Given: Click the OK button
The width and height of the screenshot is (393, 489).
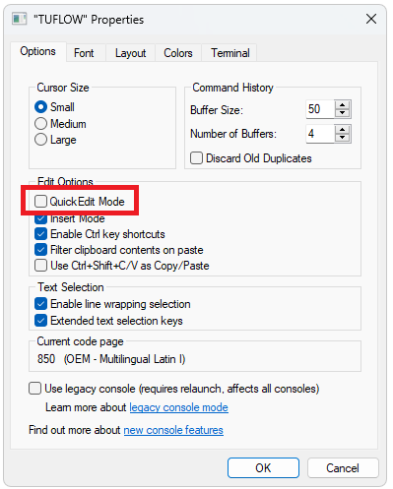Looking at the screenshot, I should click(x=263, y=468).
